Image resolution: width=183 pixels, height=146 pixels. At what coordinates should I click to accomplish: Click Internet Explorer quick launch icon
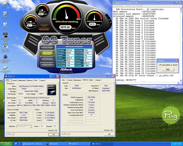(19, 144)
